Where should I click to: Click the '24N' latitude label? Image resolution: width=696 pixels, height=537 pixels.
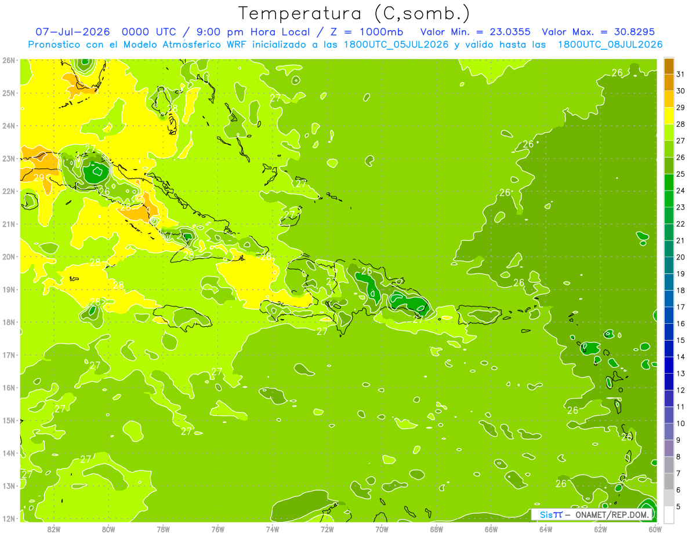(x=9, y=126)
